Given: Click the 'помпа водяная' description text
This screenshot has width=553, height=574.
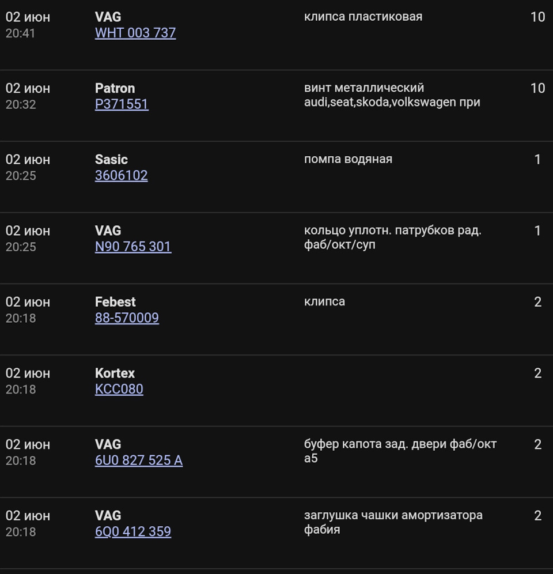Looking at the screenshot, I should coord(348,159).
